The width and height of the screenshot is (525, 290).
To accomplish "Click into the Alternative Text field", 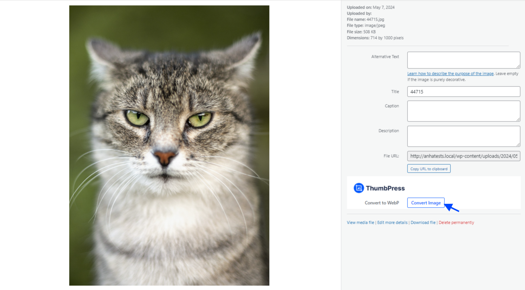I will pyautogui.click(x=464, y=60).
